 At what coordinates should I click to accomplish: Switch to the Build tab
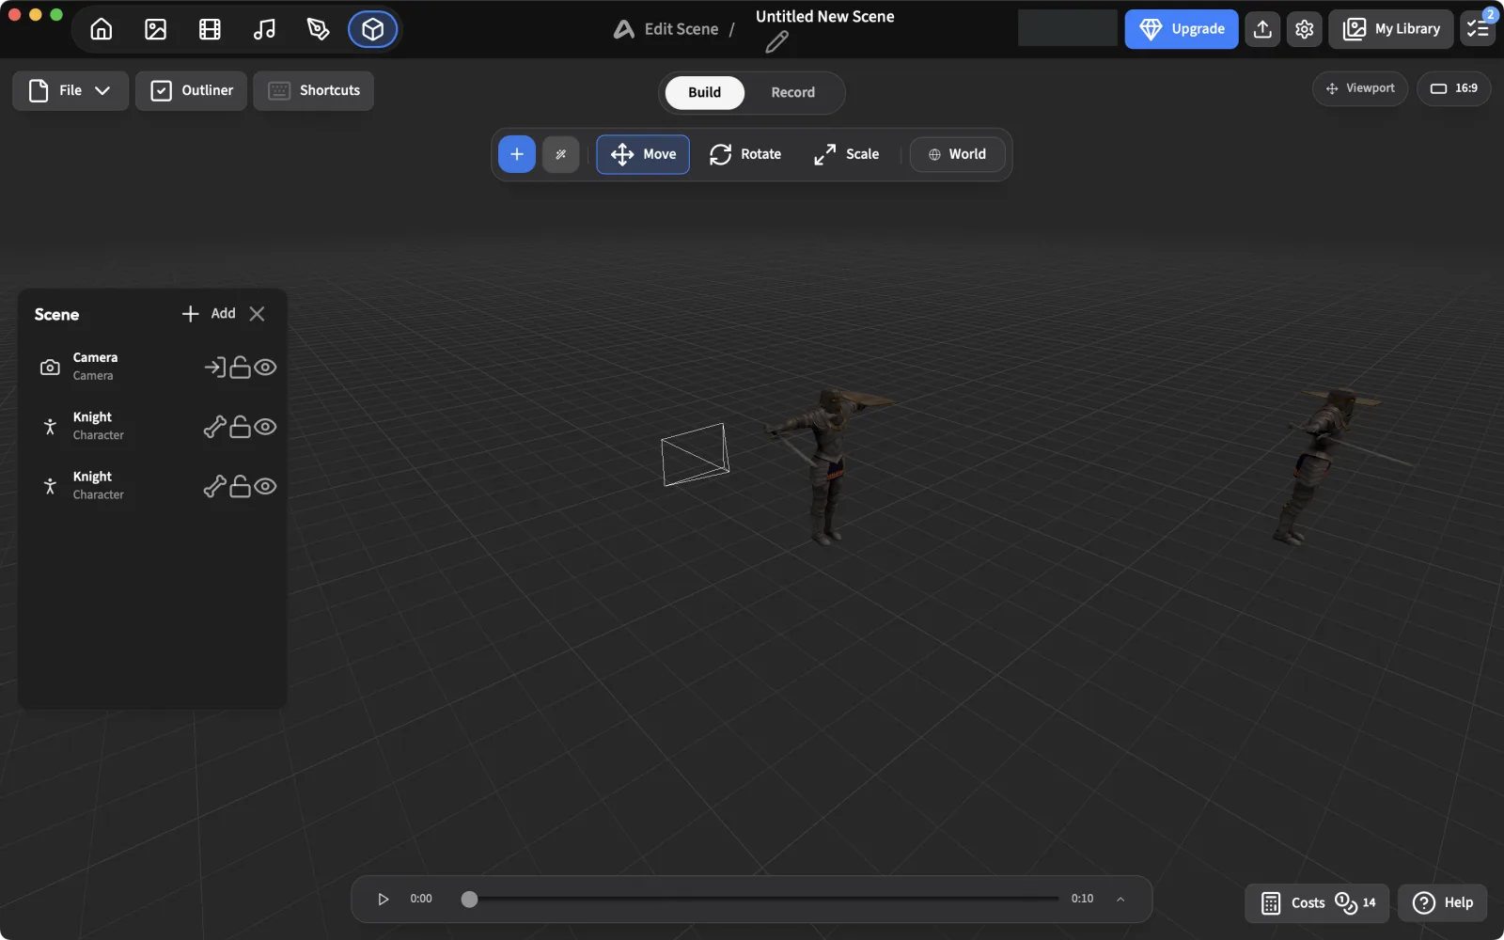705,92
